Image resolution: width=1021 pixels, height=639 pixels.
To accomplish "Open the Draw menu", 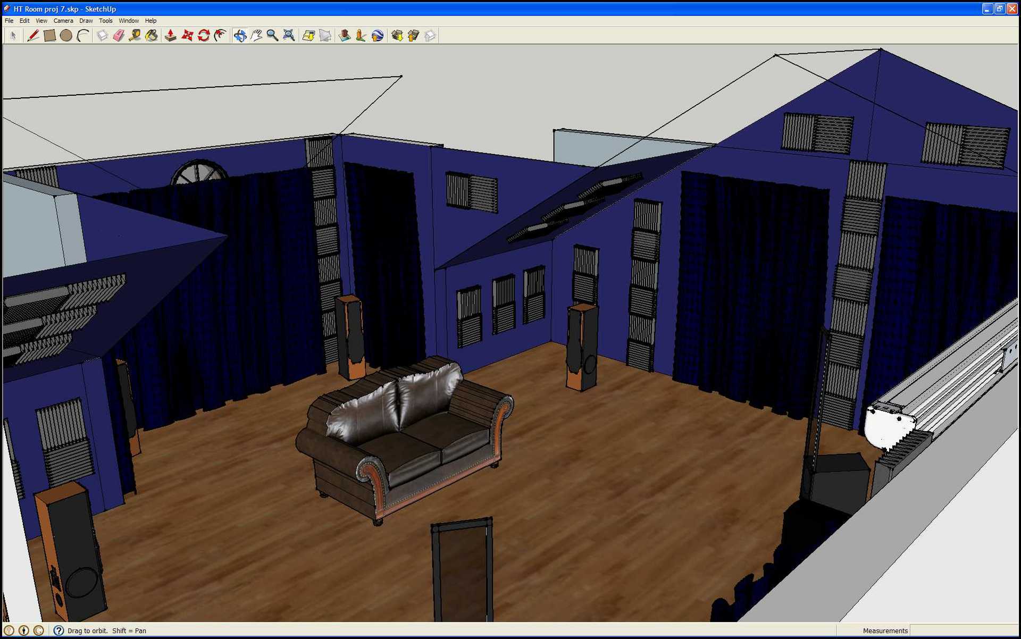I will pos(86,21).
